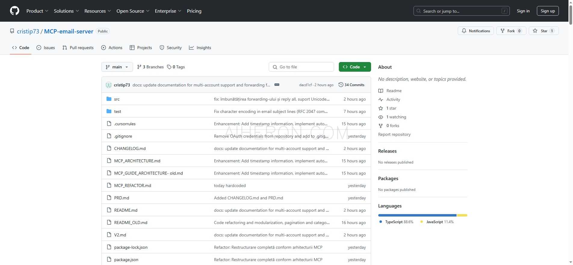Switch to the Pull requests tab
The image size is (573, 265).
[x=78, y=48]
